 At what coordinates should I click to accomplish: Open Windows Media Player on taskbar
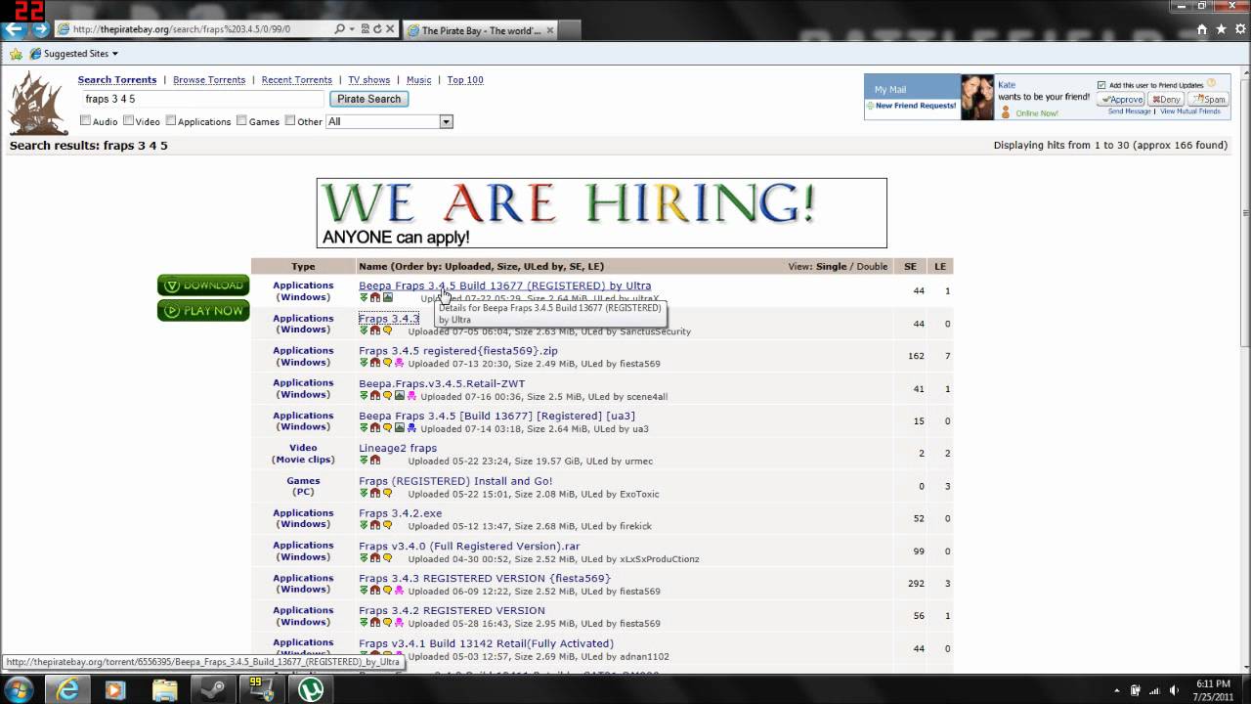(115, 689)
